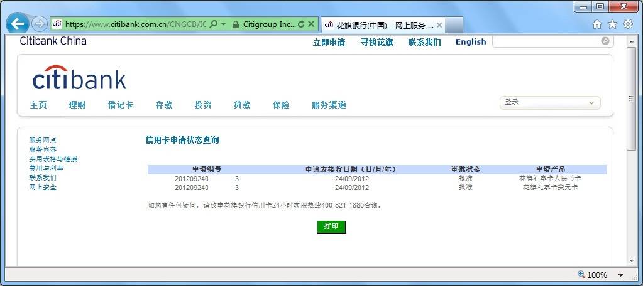Click the 信用卡申请状态查询 heading
The image size is (643, 286).
click(182, 140)
